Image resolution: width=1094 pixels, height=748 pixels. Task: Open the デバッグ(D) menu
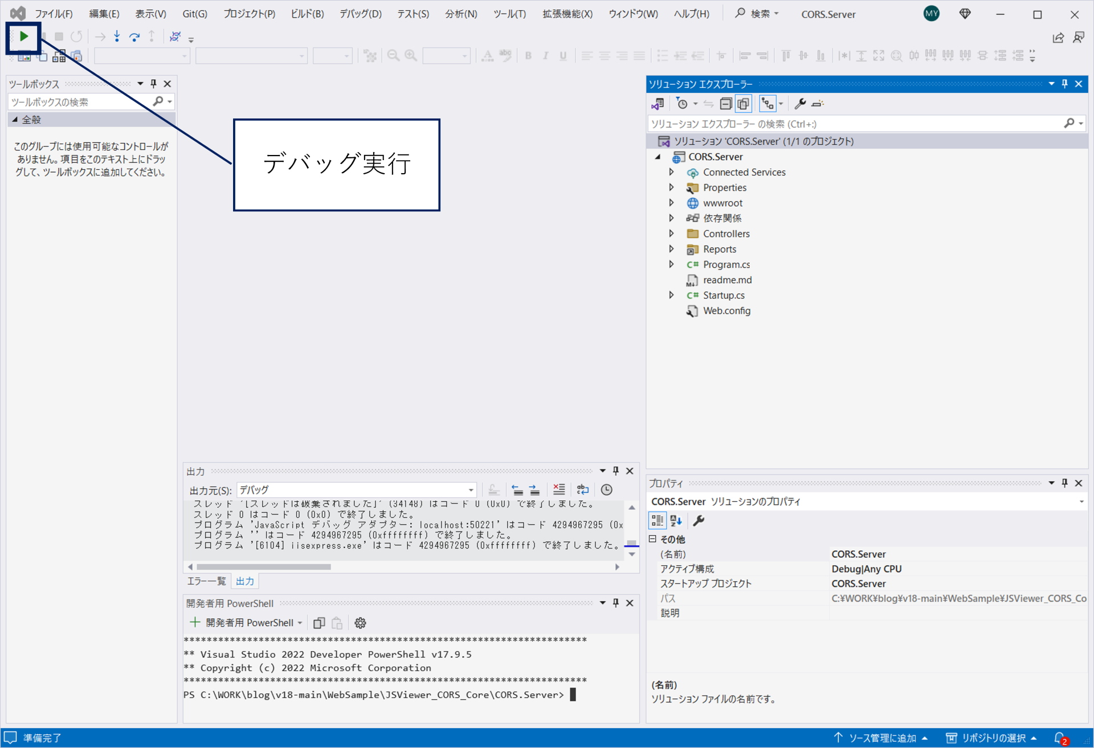click(x=360, y=14)
